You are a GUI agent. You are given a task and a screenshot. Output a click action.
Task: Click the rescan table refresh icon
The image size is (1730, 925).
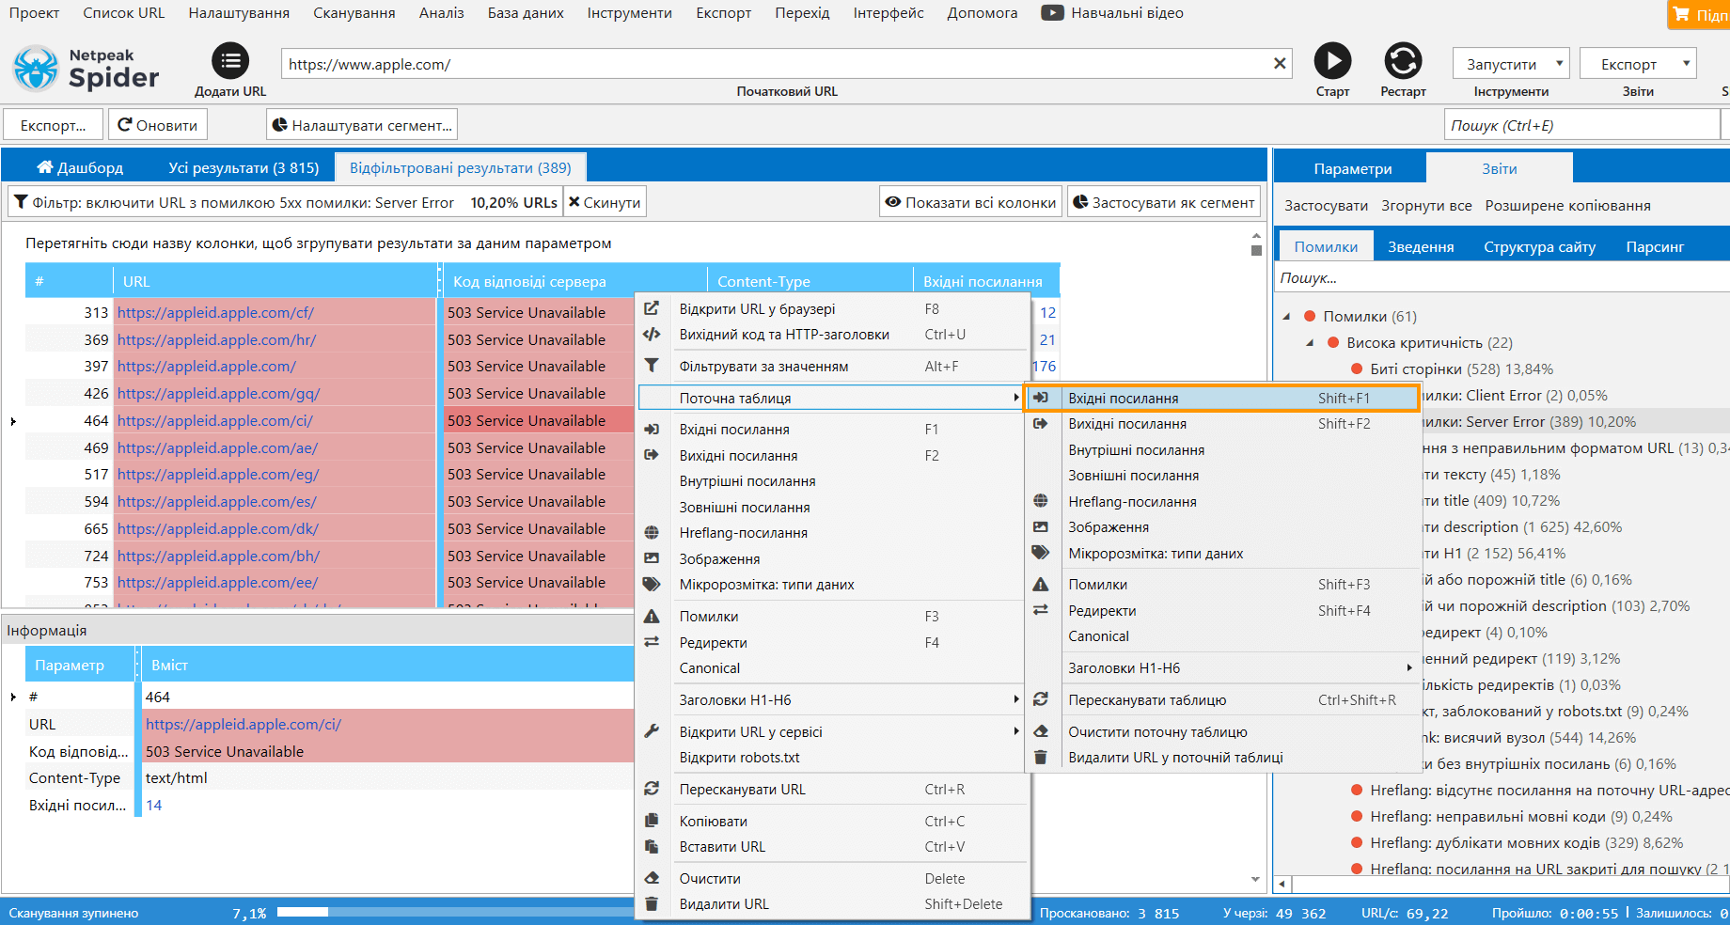coord(1041,699)
